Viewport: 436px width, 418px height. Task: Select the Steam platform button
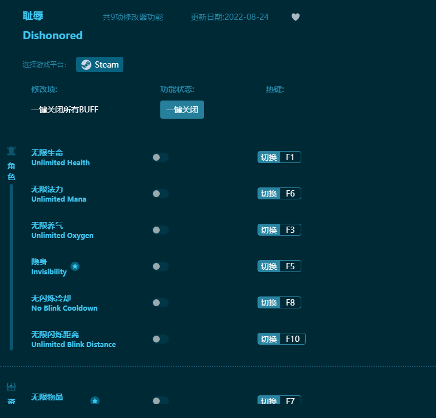(99, 64)
